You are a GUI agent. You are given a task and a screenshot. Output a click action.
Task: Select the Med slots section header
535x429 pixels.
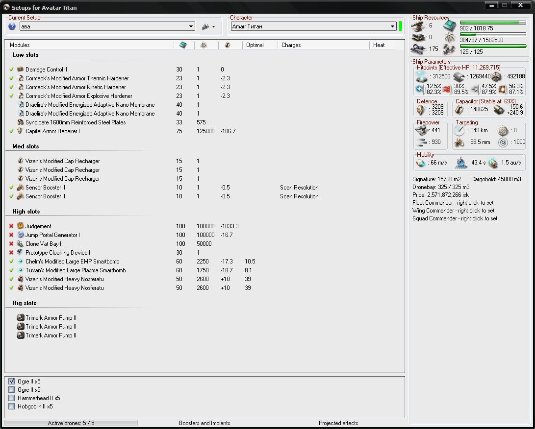(x=25, y=146)
